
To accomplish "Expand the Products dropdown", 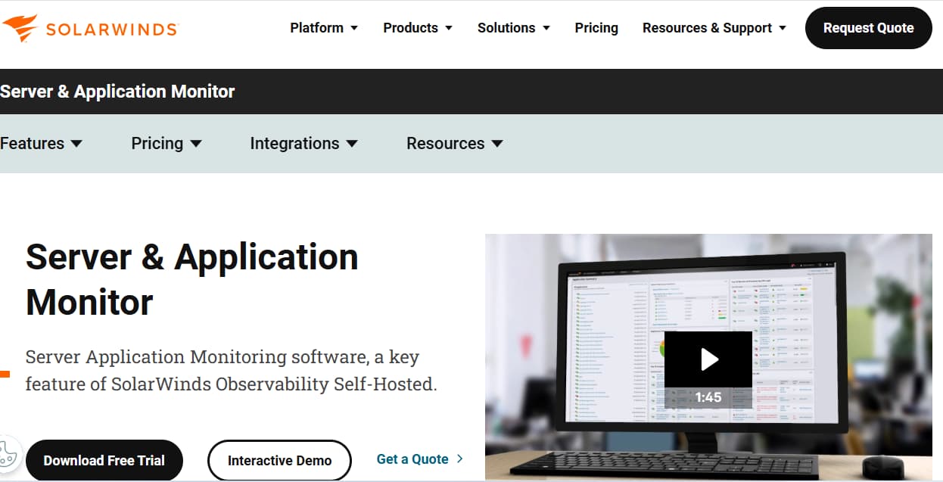I will pyautogui.click(x=418, y=28).
